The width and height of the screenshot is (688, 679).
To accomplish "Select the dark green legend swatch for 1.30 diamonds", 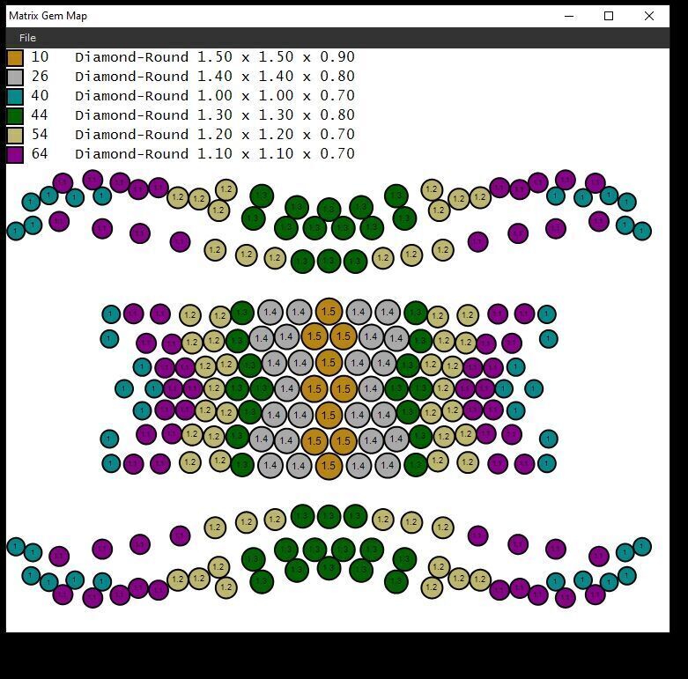I will tap(15, 115).
